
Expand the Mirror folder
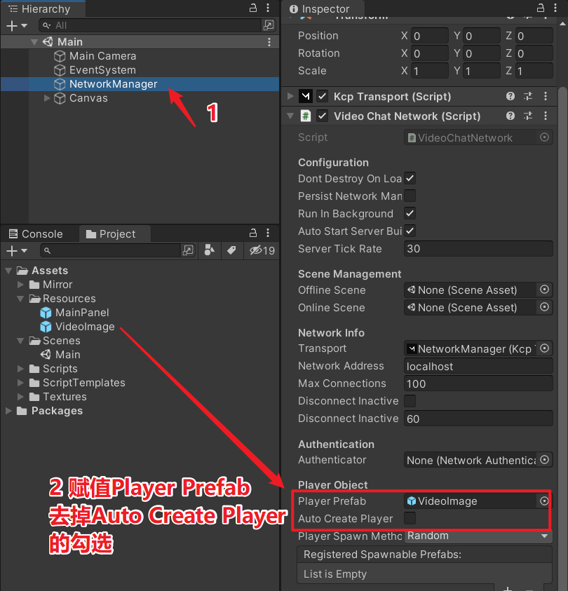(x=21, y=285)
